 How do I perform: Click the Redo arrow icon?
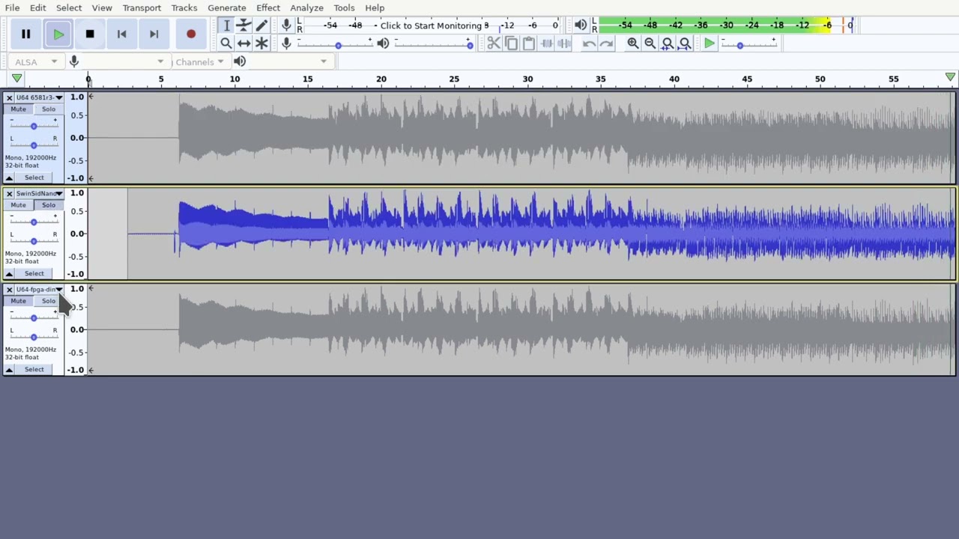point(607,43)
